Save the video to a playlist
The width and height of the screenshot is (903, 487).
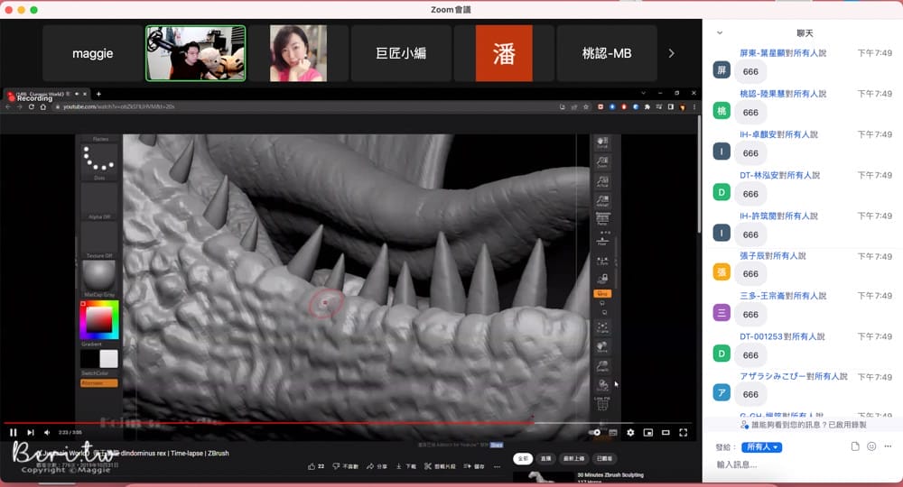pyautogui.click(x=474, y=466)
